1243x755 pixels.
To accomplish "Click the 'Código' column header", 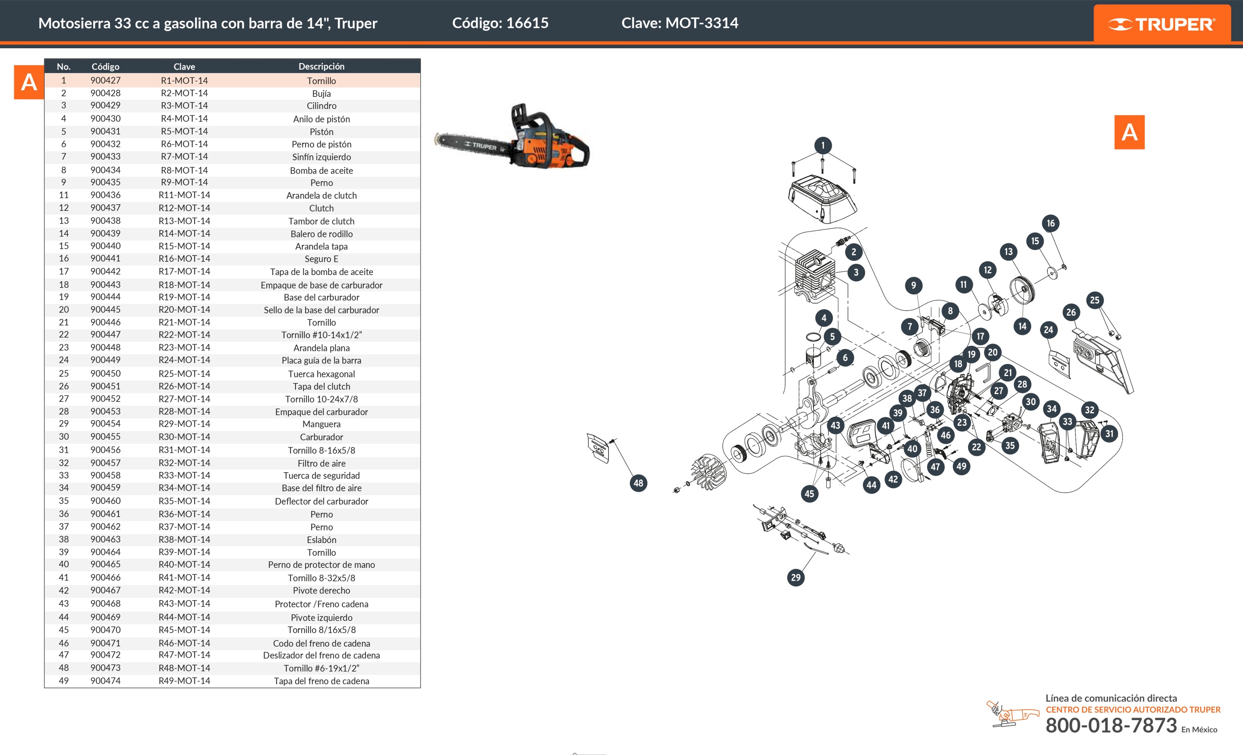I will point(105,66).
